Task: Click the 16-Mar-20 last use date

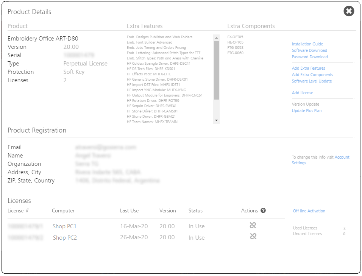Action: coord(134,226)
